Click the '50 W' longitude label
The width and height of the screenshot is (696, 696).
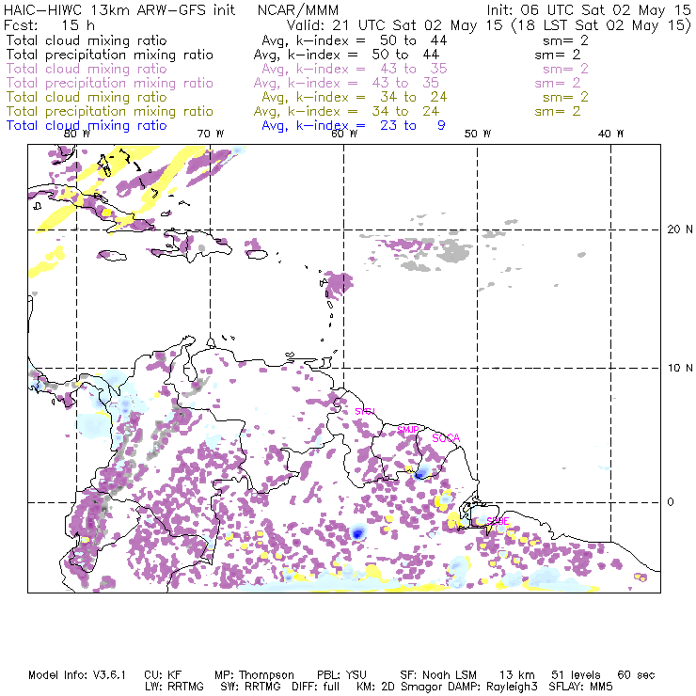point(478,134)
